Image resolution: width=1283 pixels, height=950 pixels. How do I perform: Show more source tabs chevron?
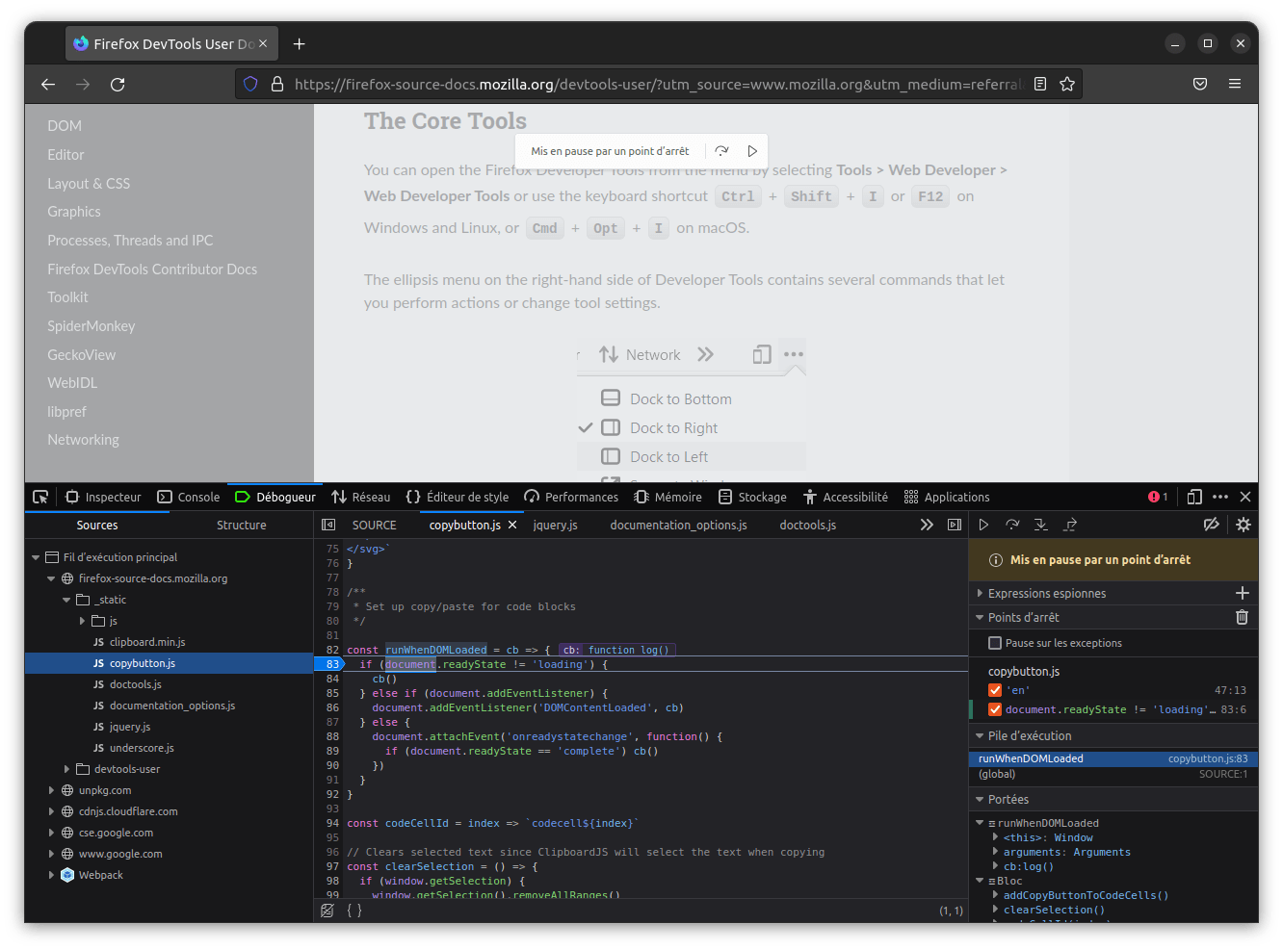[x=927, y=525]
